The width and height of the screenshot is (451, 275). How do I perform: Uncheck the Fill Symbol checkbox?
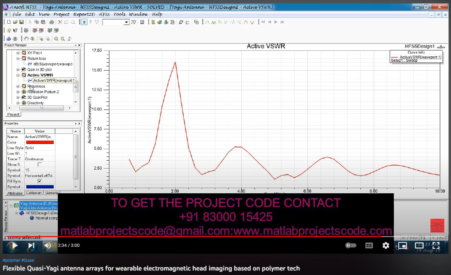(40, 181)
